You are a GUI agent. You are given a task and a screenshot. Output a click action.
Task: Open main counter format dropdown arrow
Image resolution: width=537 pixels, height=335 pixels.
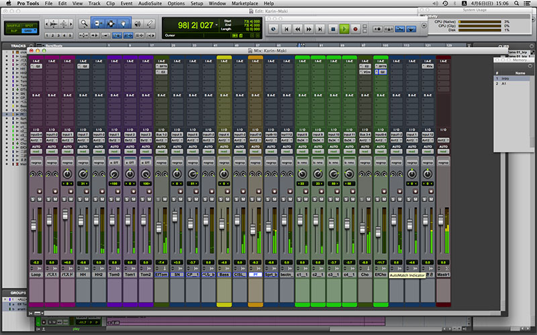(x=216, y=25)
